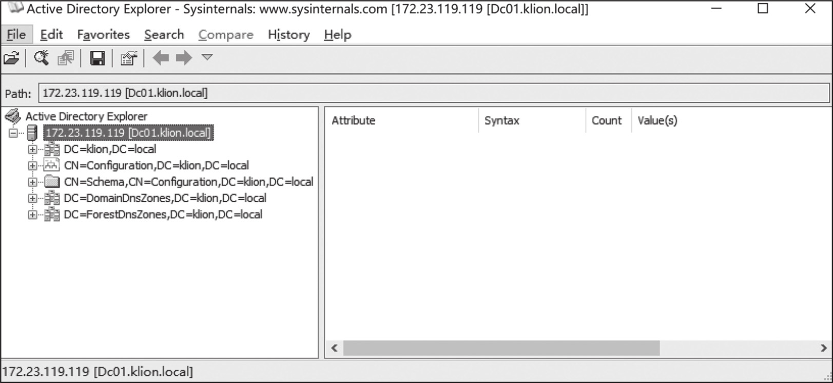Click the Connect to Active Directory open-folder icon

point(11,58)
